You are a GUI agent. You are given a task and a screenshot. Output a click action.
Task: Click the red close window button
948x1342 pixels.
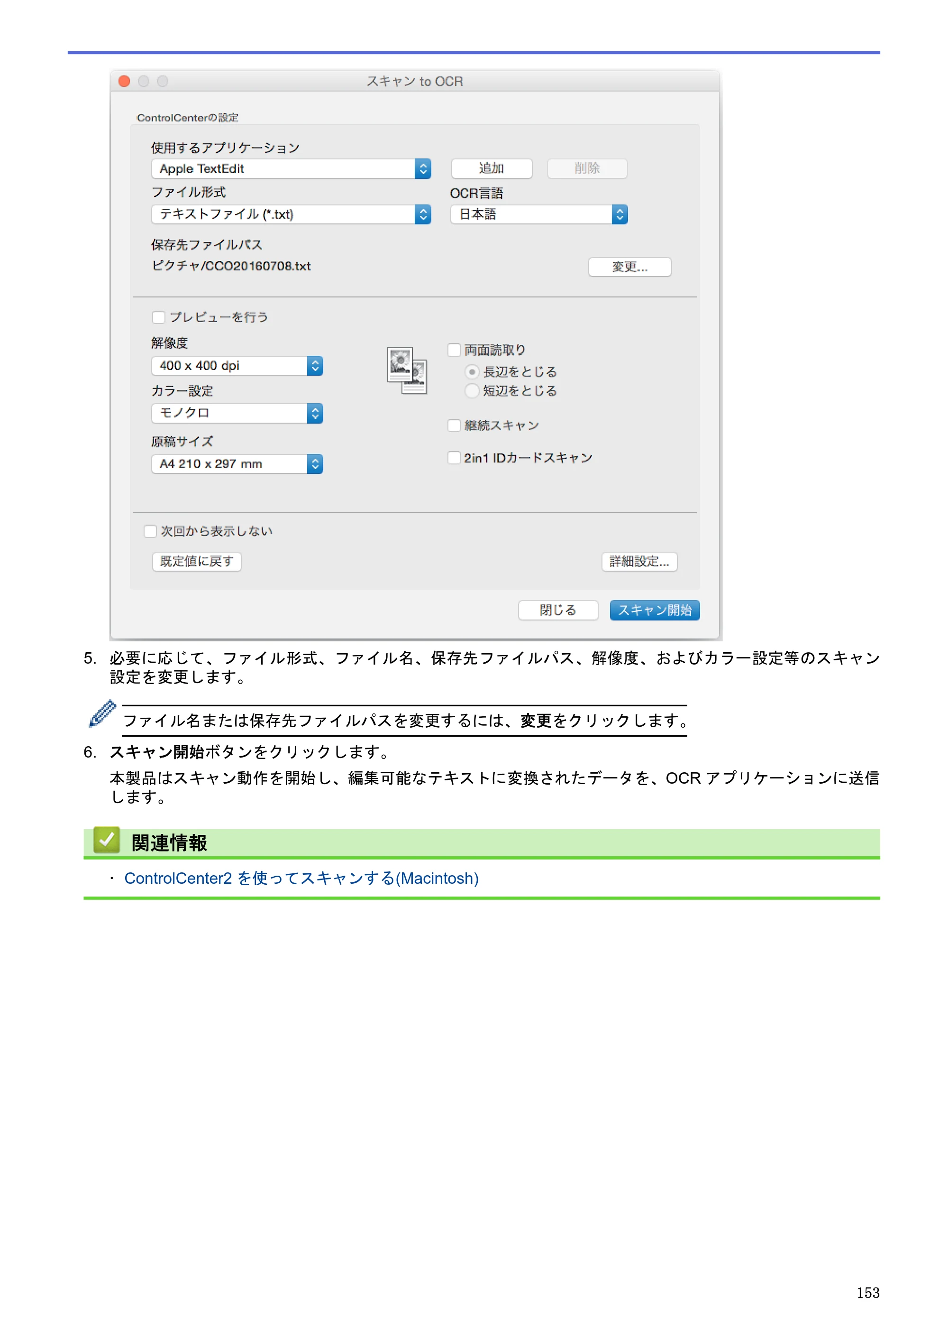pos(124,81)
